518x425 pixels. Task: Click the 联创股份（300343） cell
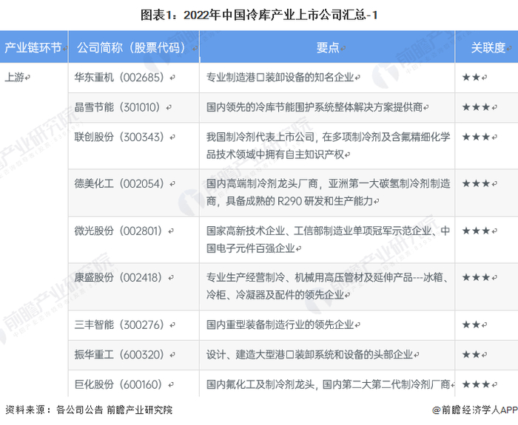click(x=134, y=146)
